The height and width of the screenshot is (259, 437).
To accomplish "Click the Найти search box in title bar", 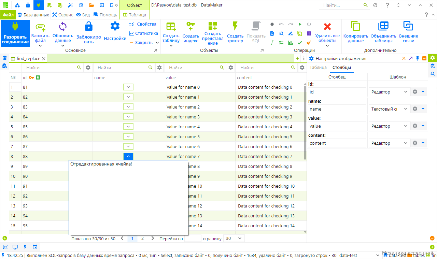I will (x=344, y=5).
